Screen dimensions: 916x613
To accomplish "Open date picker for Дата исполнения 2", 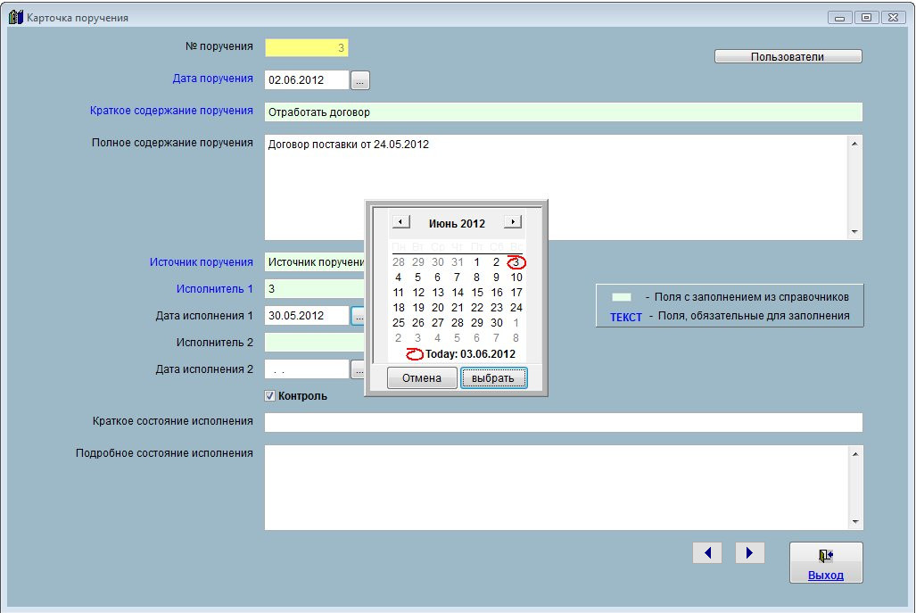I will 358,369.
